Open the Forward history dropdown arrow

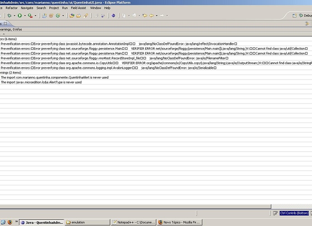click(167, 15)
